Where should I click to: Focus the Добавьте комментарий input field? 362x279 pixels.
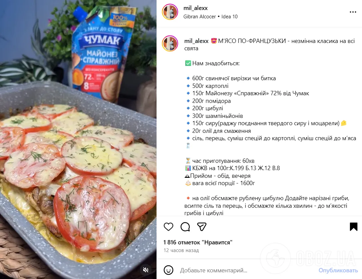247,270
